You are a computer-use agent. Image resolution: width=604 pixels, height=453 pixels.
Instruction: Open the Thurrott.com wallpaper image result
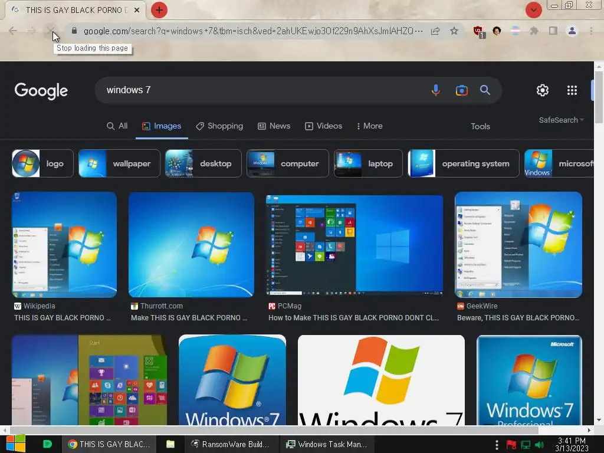point(192,245)
